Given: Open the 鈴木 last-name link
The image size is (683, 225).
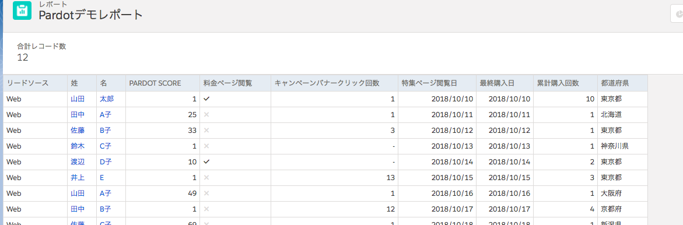Looking at the screenshot, I should click(x=78, y=146).
